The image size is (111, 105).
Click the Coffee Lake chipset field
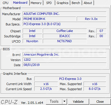65,31
